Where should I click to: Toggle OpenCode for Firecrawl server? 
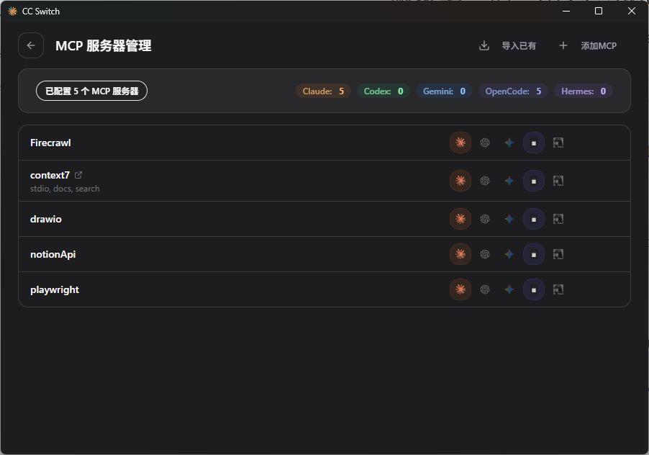[534, 143]
